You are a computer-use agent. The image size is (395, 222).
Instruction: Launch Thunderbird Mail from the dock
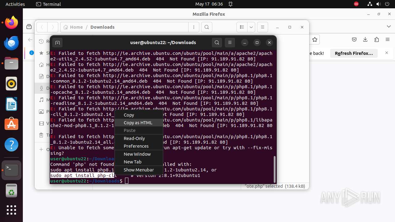(x=11, y=43)
